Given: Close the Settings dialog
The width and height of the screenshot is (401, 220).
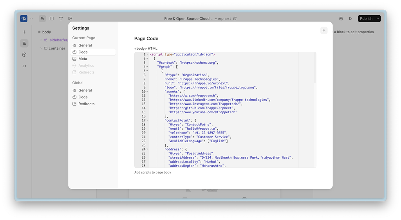Looking at the screenshot, I should pos(324,30).
